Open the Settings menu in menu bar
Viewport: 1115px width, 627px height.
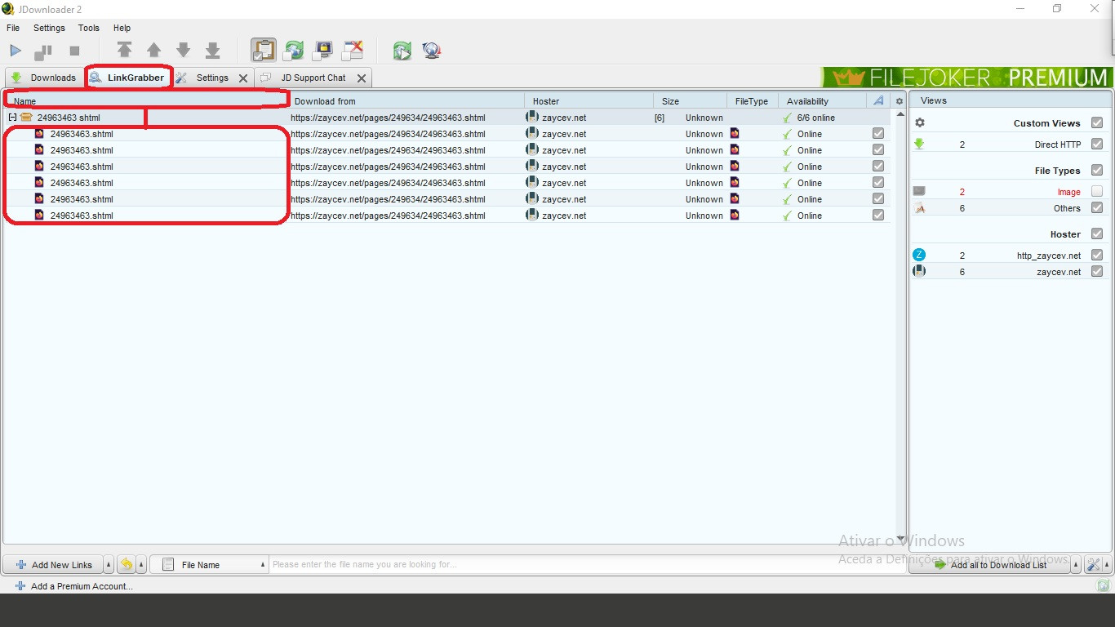point(49,28)
